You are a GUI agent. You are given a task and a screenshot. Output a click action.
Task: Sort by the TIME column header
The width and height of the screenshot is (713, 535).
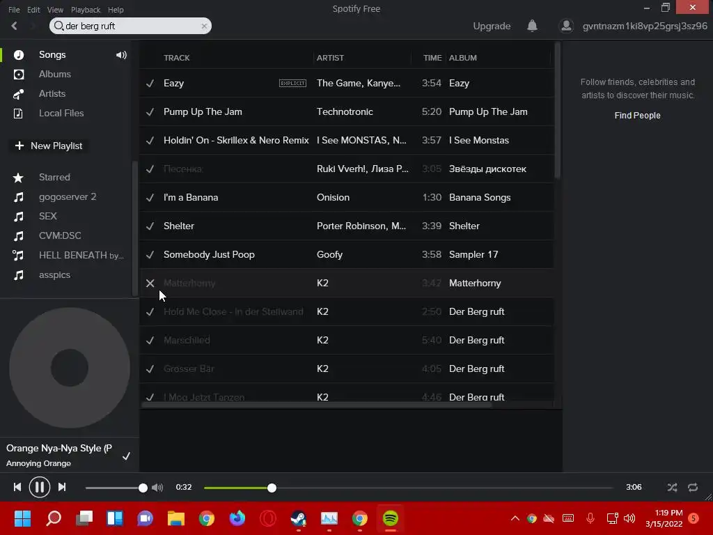click(432, 58)
